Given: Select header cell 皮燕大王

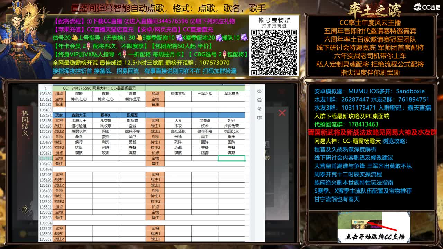Looking at the screenshot, I should coord(79,115).
